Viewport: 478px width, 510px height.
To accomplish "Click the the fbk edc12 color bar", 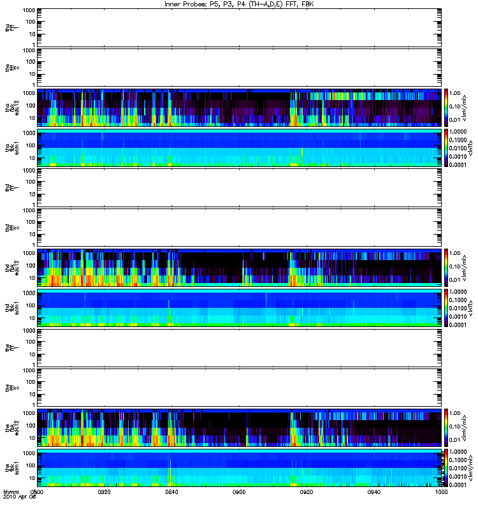I will tap(446, 427).
